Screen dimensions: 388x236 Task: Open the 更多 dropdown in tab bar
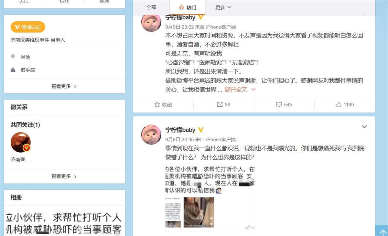point(223,7)
